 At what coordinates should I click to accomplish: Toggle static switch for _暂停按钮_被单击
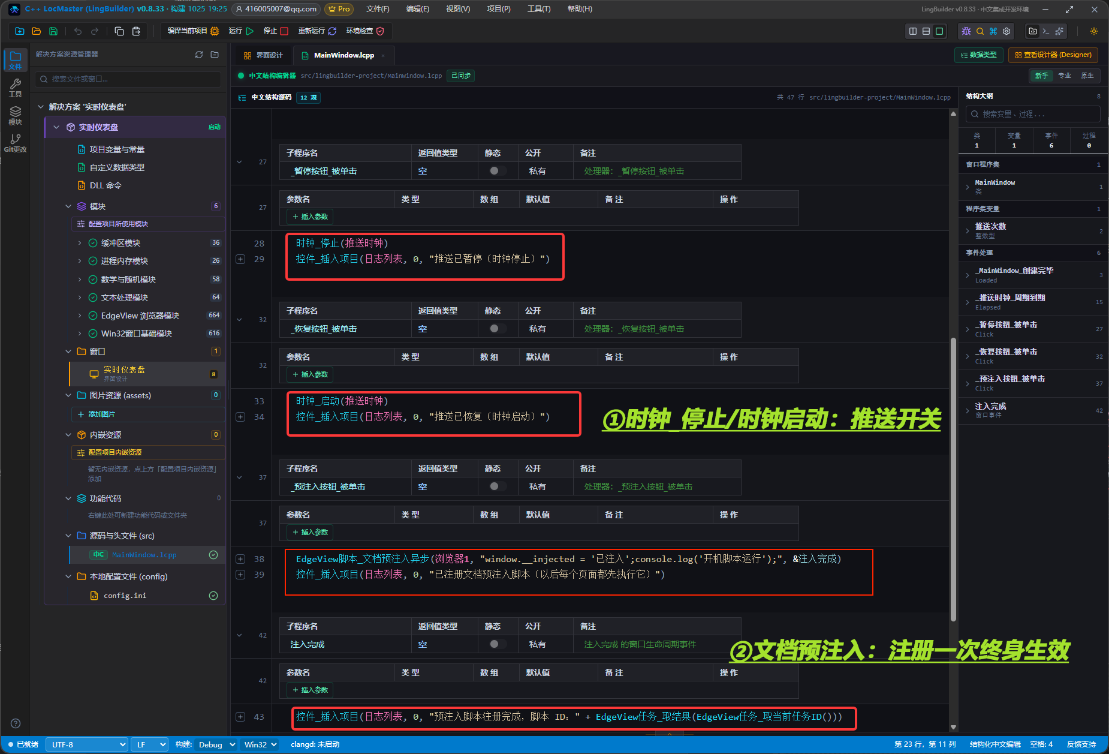tap(497, 171)
